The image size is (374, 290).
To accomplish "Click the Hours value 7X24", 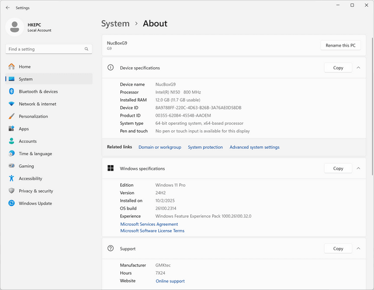I will coord(160,273).
